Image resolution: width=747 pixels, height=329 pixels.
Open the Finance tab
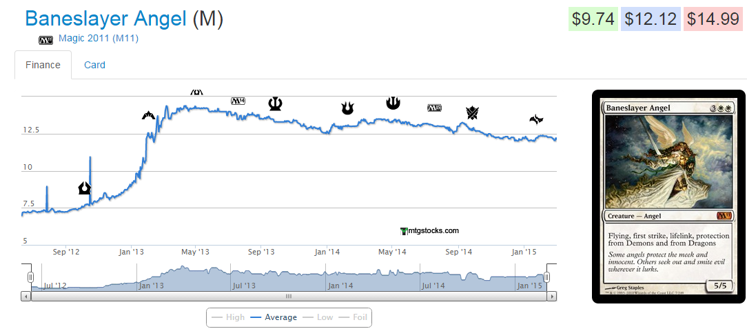(43, 65)
